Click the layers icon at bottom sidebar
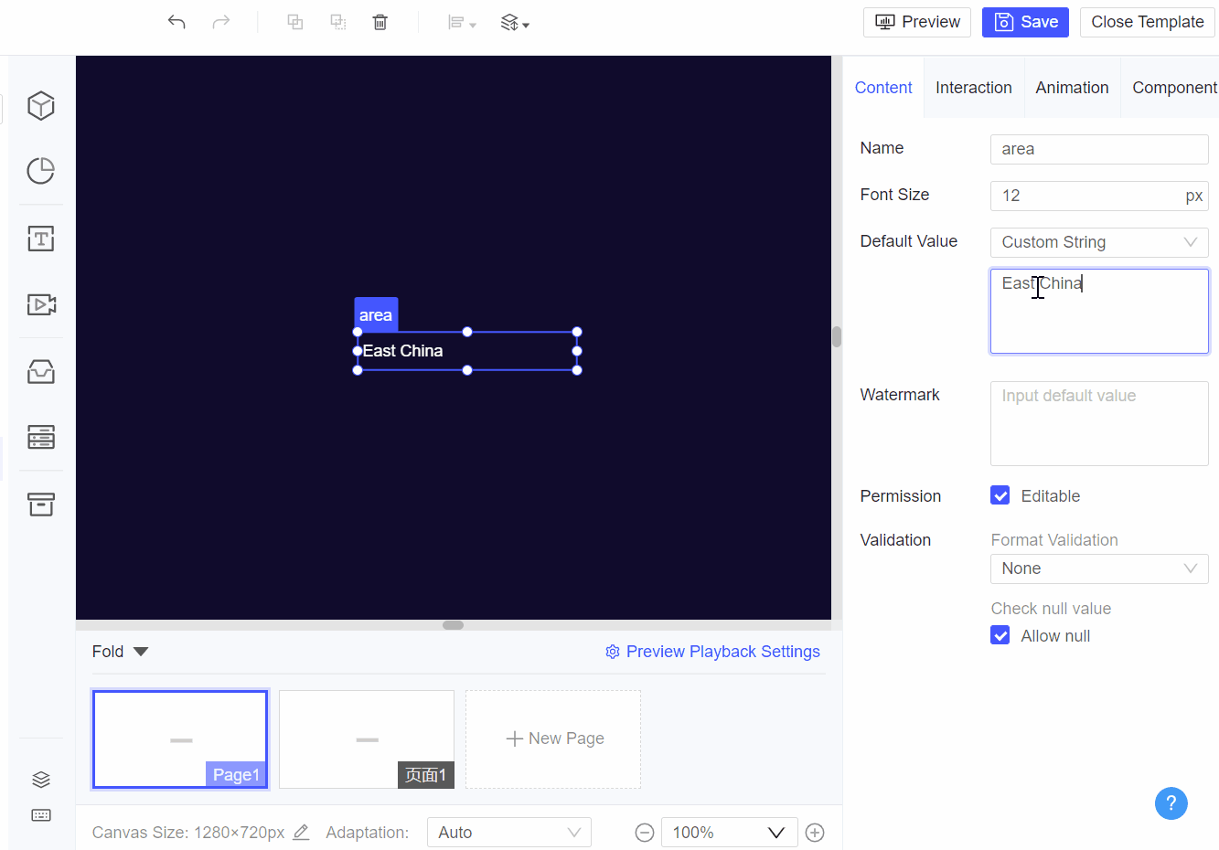The image size is (1219, 850). [41, 779]
